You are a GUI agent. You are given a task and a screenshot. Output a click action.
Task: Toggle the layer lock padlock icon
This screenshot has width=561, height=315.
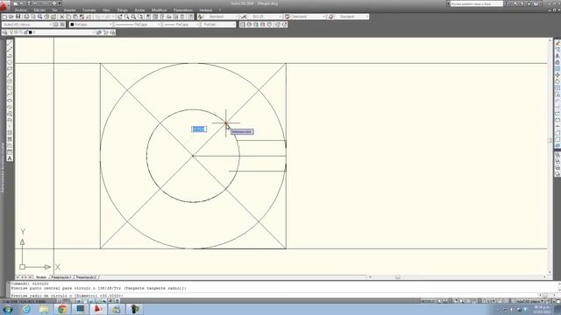(x=25, y=32)
